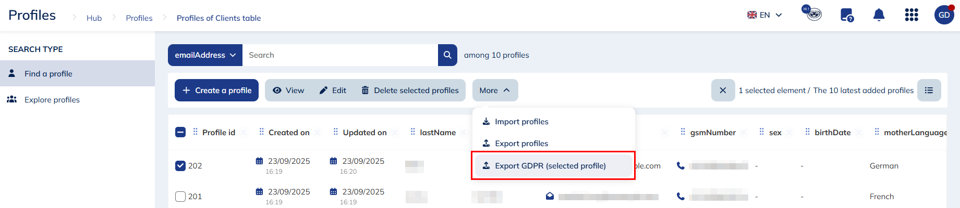Grab the gsmNumber column drag handle
Image resolution: width=960 pixels, height=208 pixels.
[683, 132]
